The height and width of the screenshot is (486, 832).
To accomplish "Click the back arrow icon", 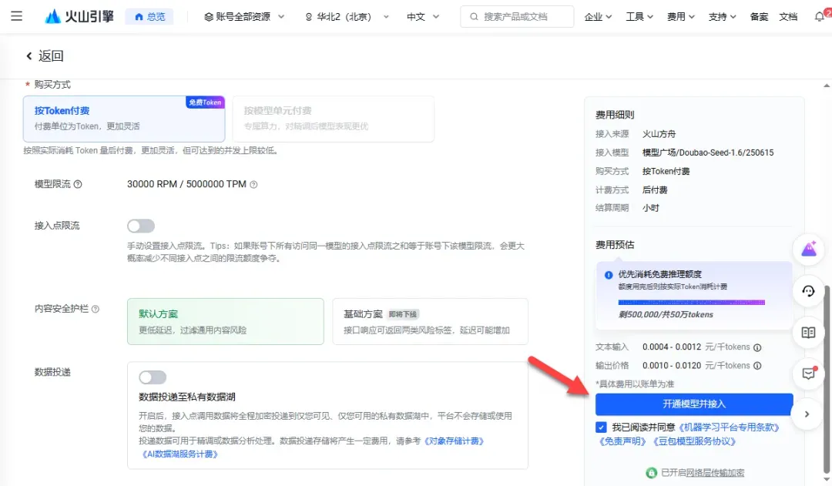I will [x=29, y=55].
